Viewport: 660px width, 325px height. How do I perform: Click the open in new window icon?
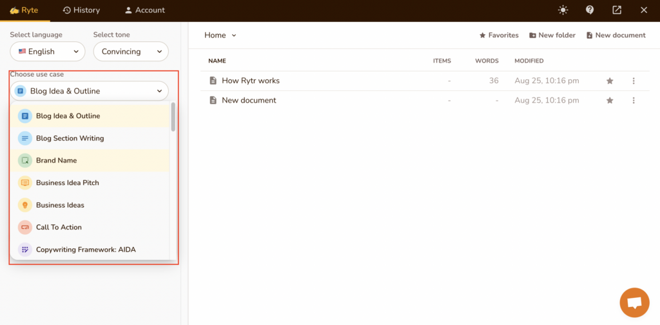pos(617,10)
